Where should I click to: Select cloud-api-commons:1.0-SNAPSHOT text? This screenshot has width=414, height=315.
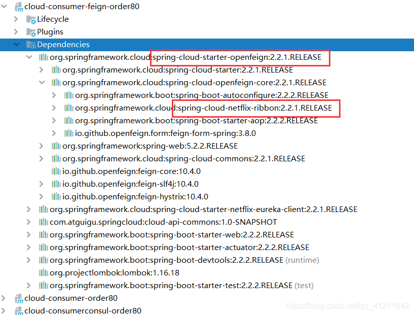coord(211,222)
